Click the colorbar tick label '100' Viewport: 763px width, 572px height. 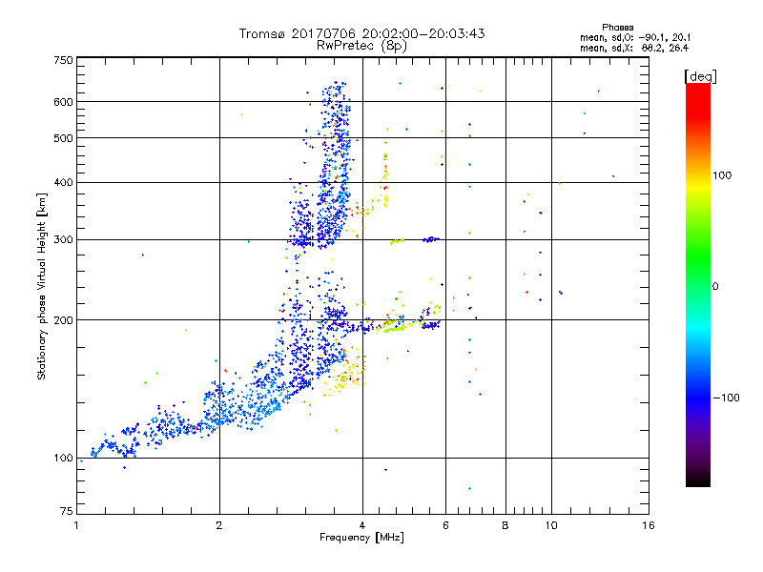point(722,175)
